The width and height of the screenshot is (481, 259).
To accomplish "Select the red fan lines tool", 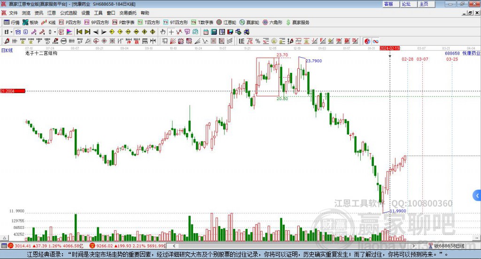I will click(x=173, y=41).
